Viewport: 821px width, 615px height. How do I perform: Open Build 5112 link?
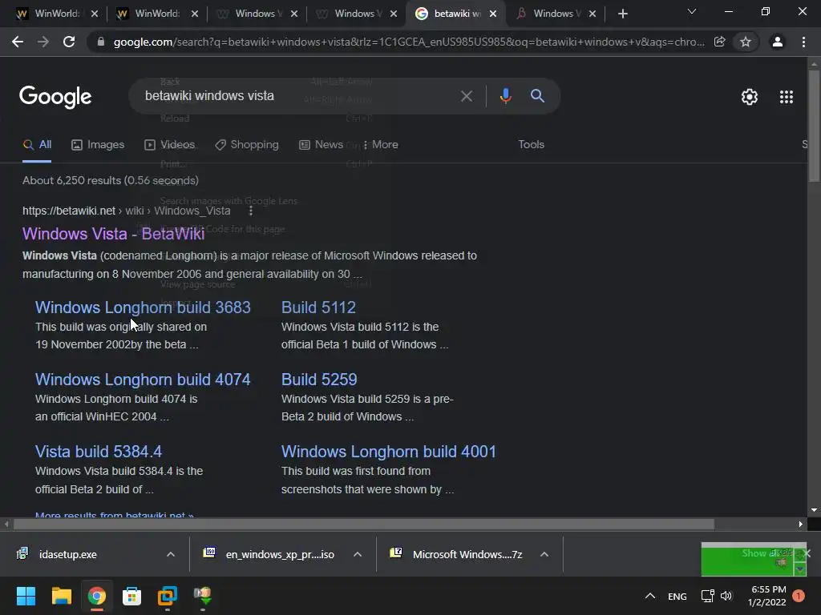318,307
